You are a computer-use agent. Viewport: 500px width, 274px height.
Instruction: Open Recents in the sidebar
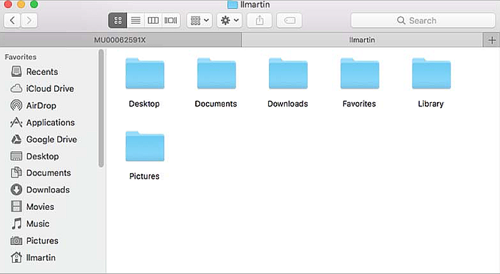coord(42,72)
